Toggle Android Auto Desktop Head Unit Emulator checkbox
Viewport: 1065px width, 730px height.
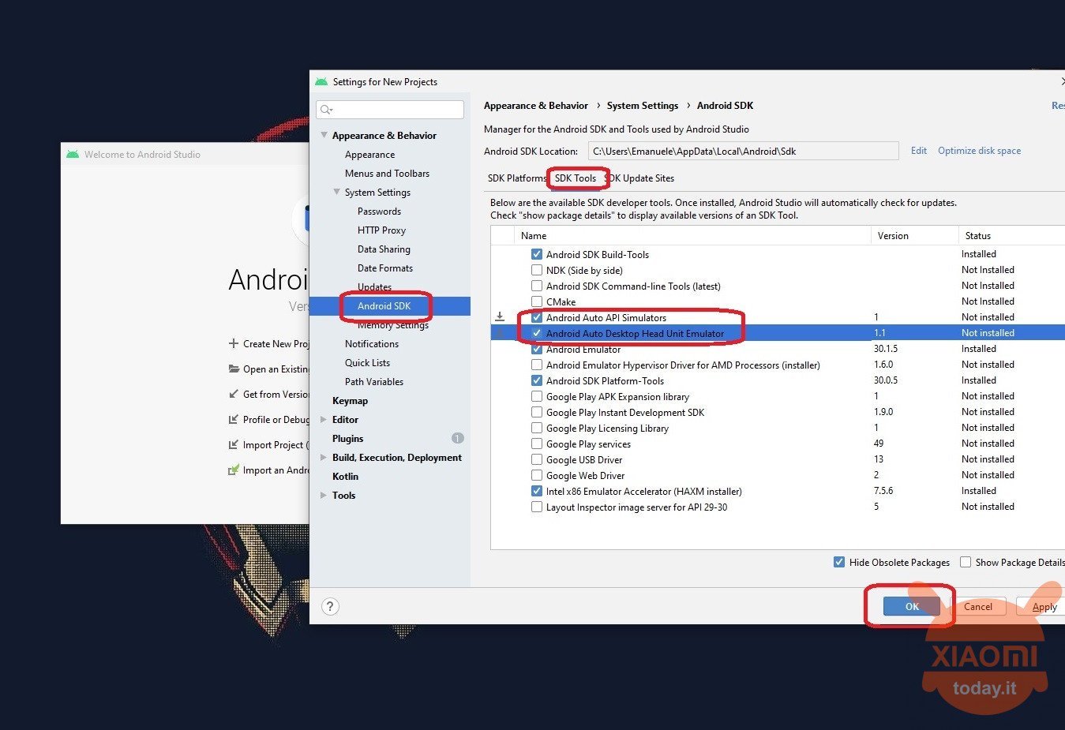pyautogui.click(x=537, y=333)
